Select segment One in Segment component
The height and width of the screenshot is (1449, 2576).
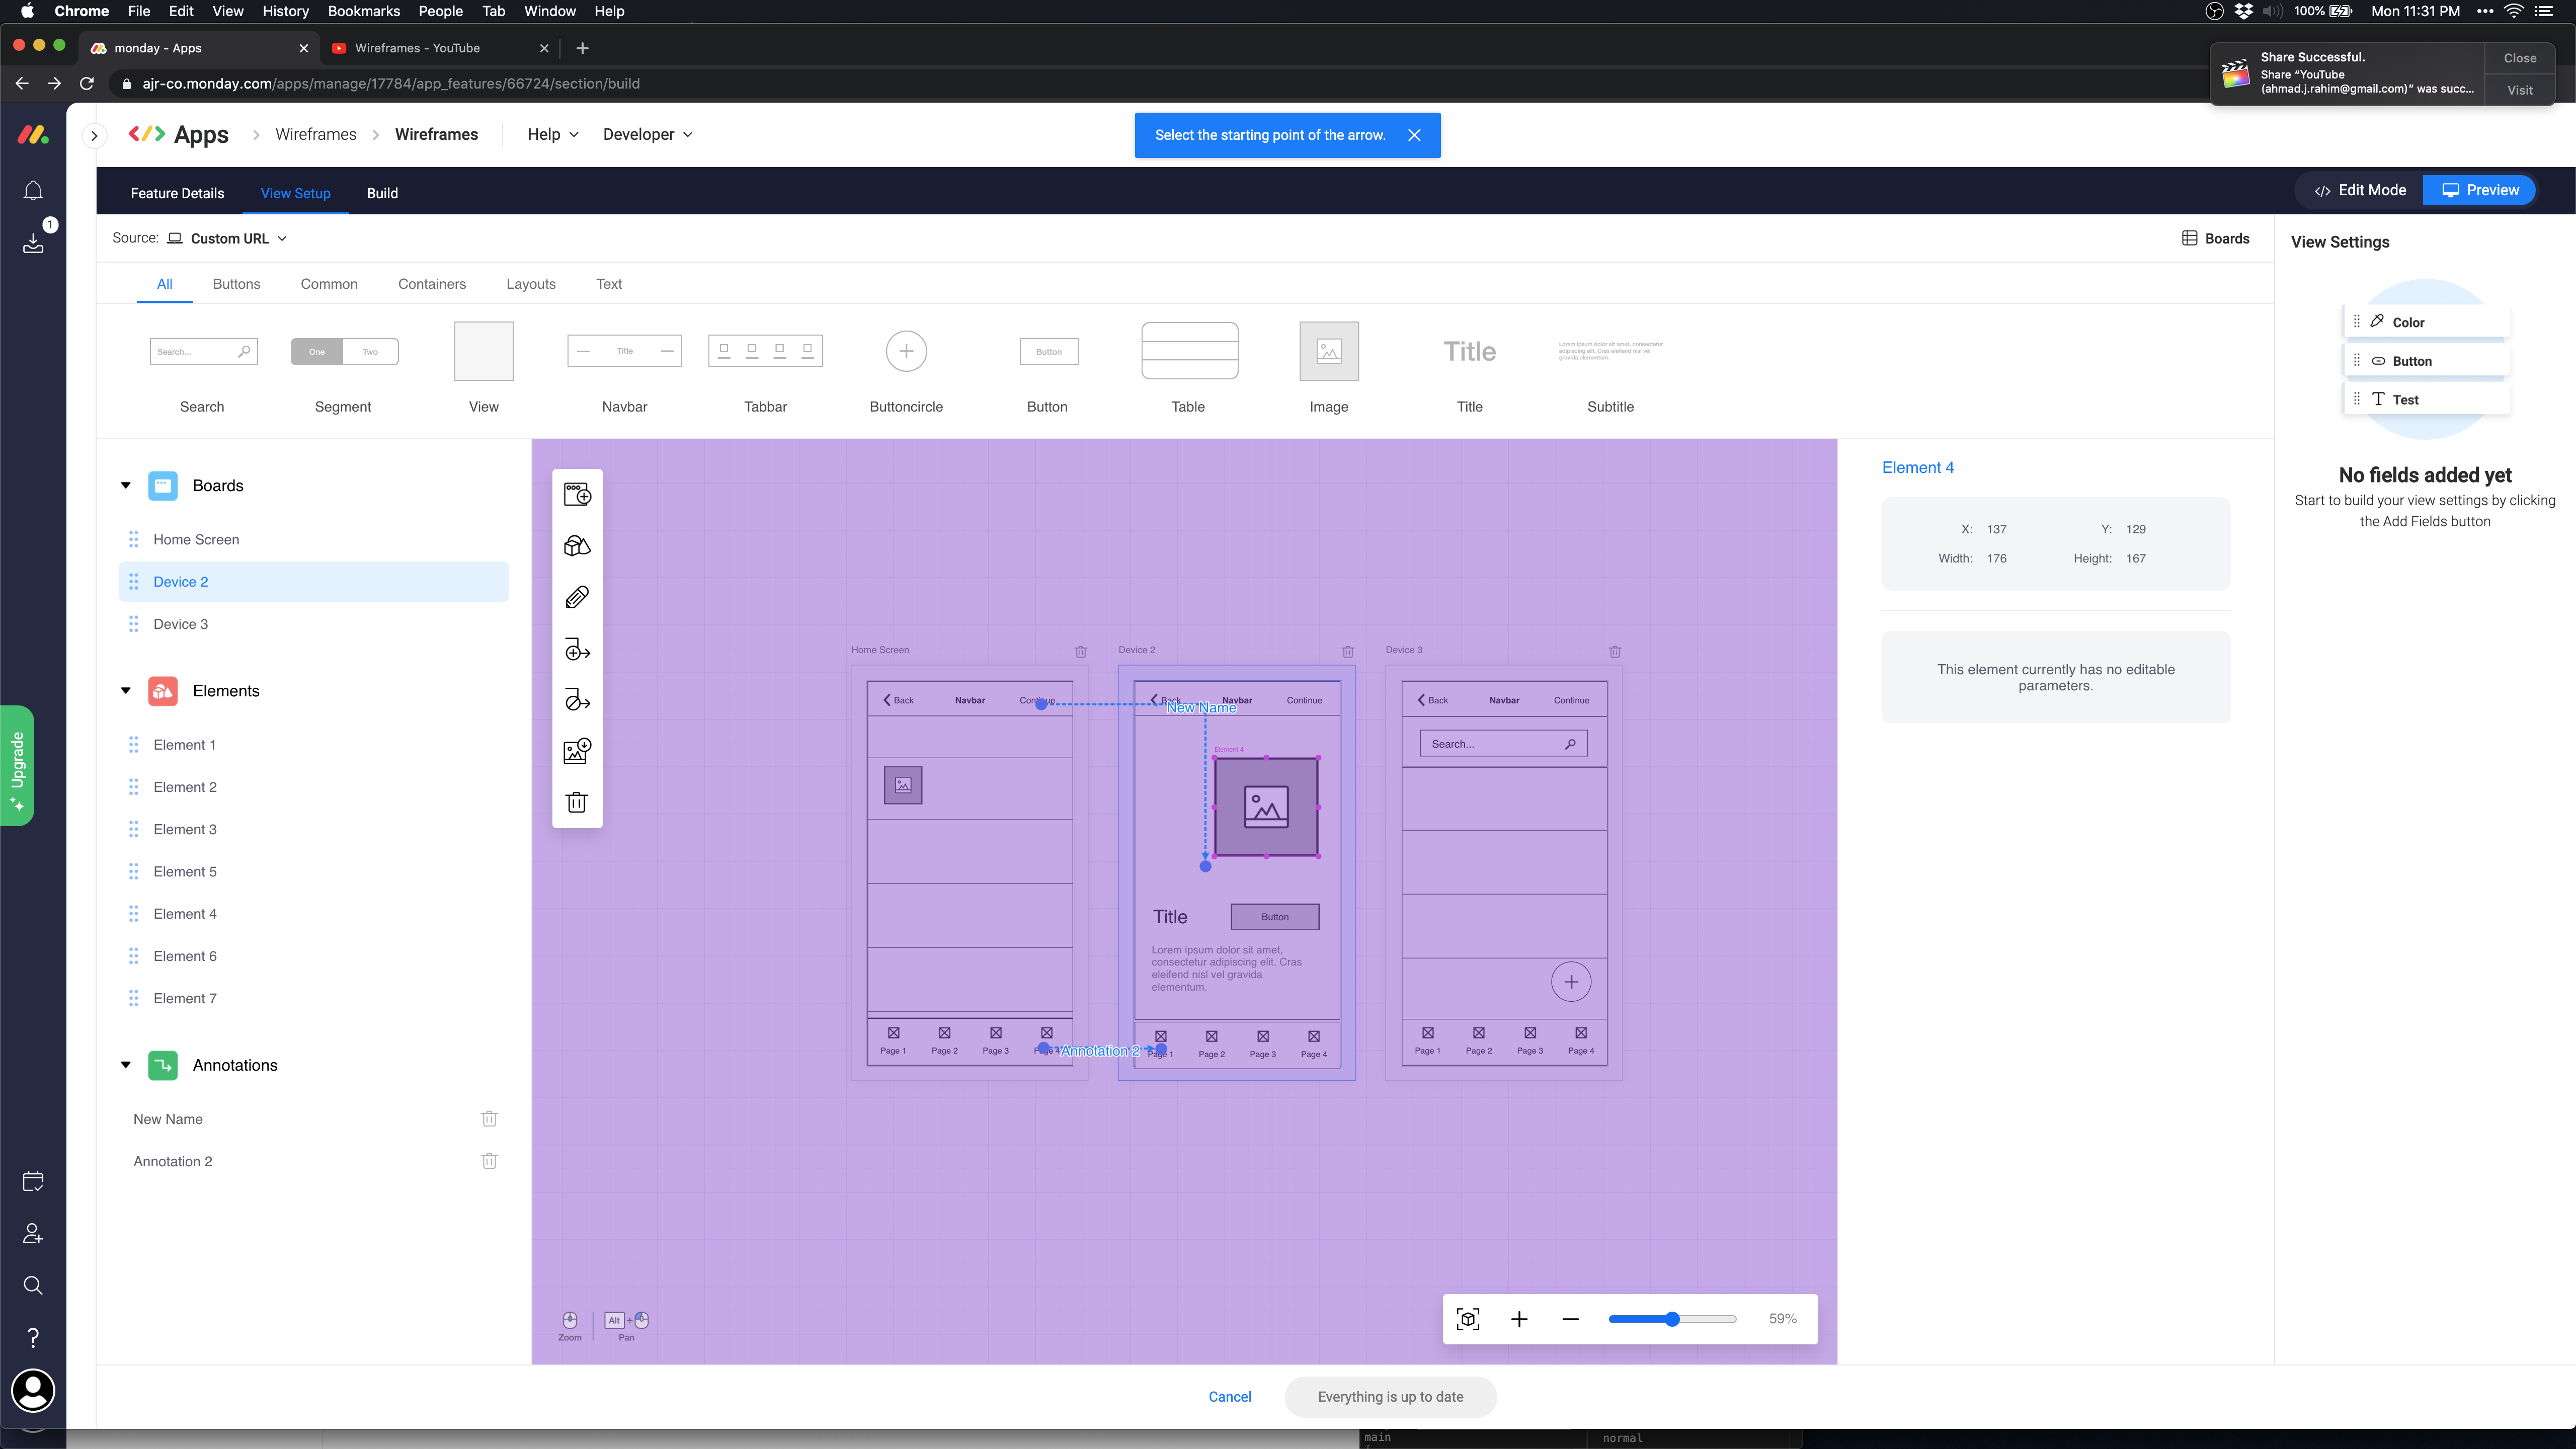click(317, 352)
